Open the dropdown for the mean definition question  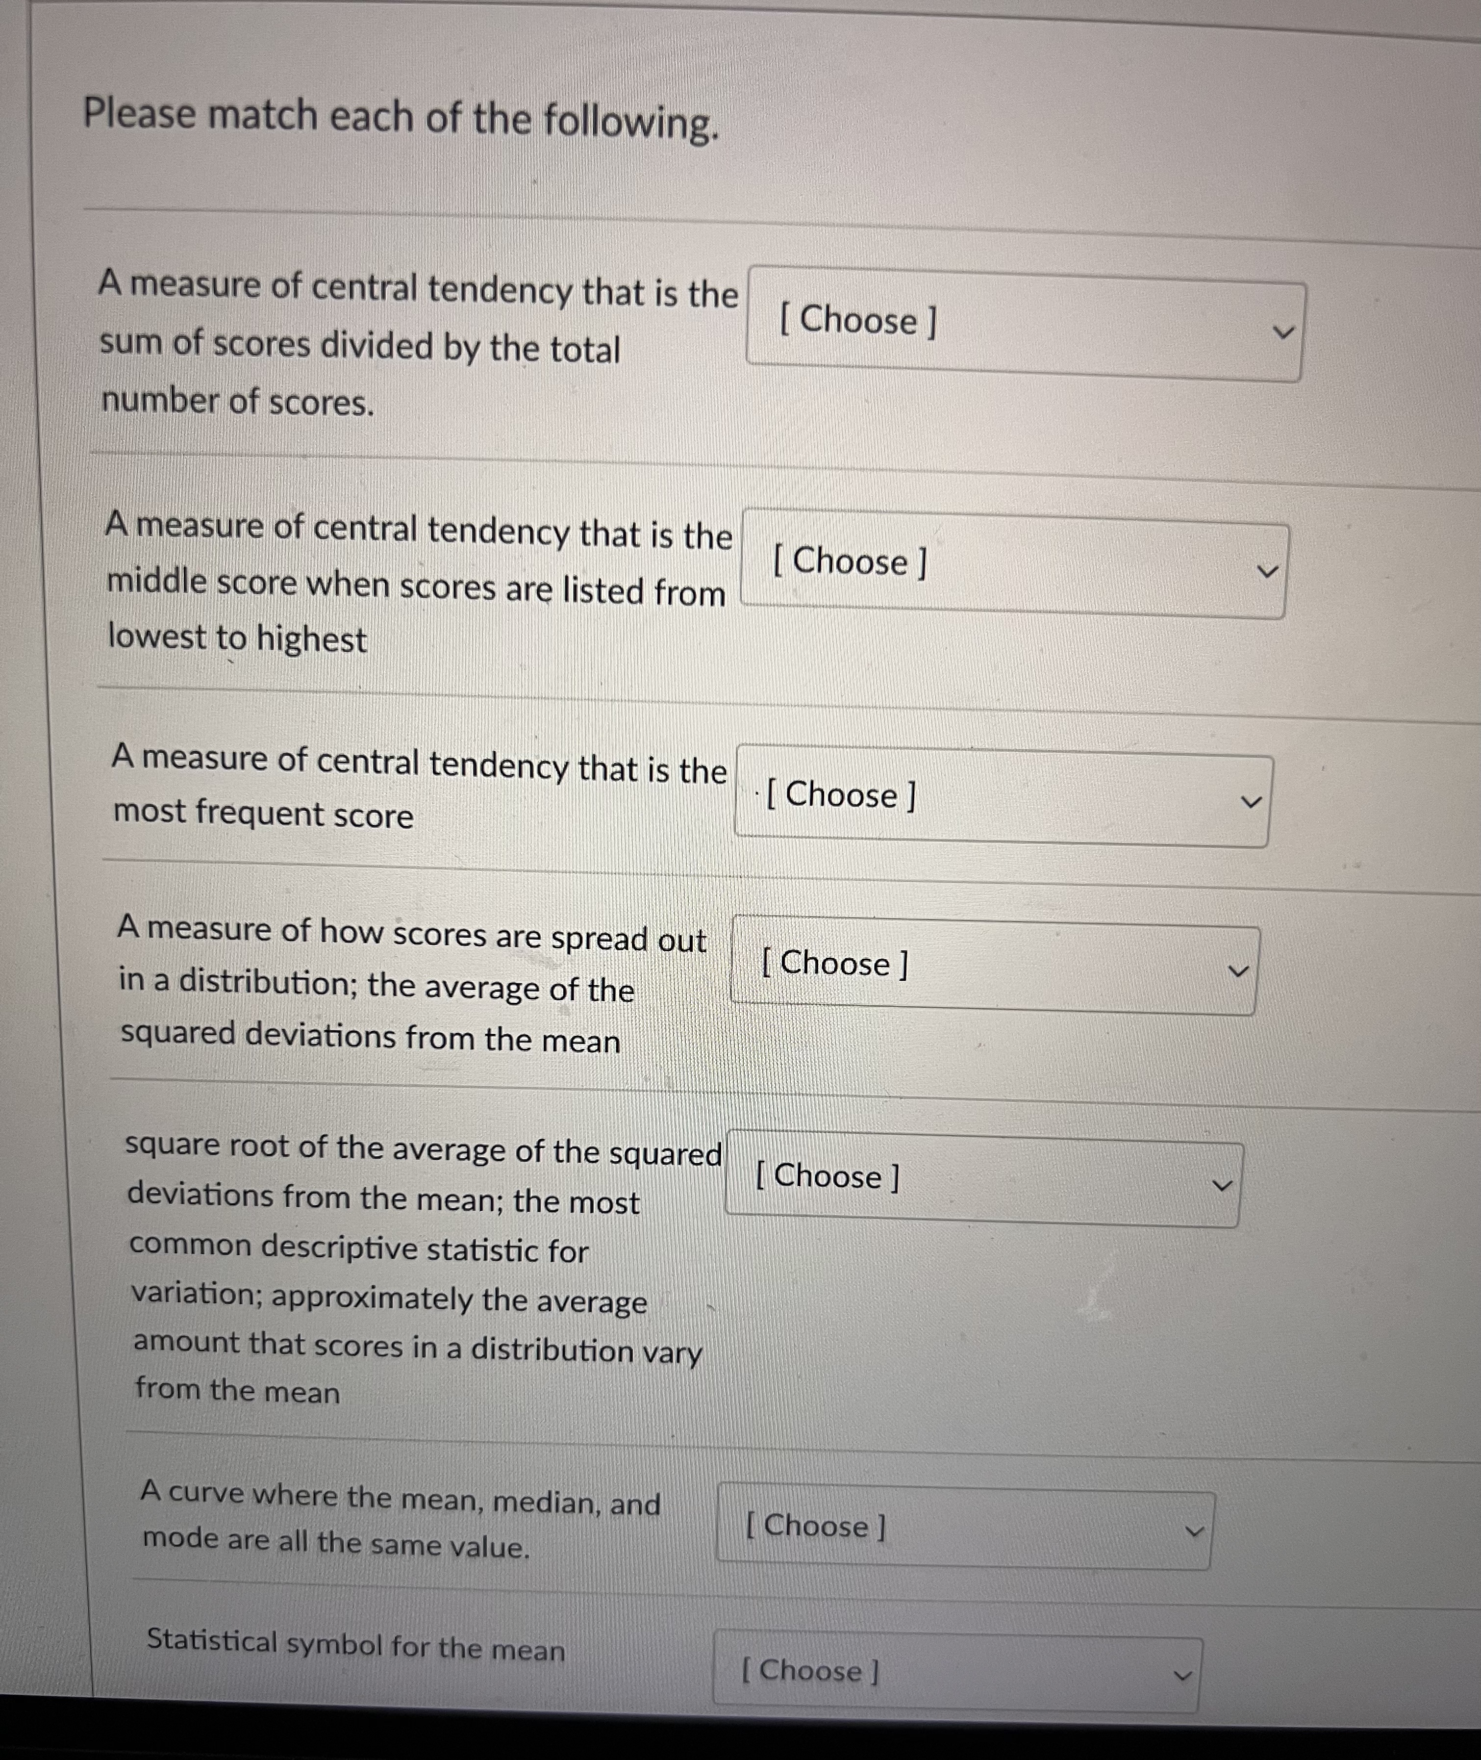pyautogui.click(x=1024, y=323)
